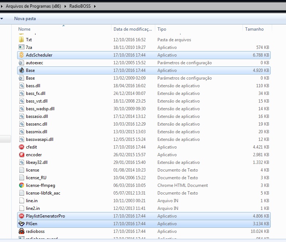This screenshot has height=242, width=286.
Task: Click the Base application music note icon
Action: click(x=21, y=70)
